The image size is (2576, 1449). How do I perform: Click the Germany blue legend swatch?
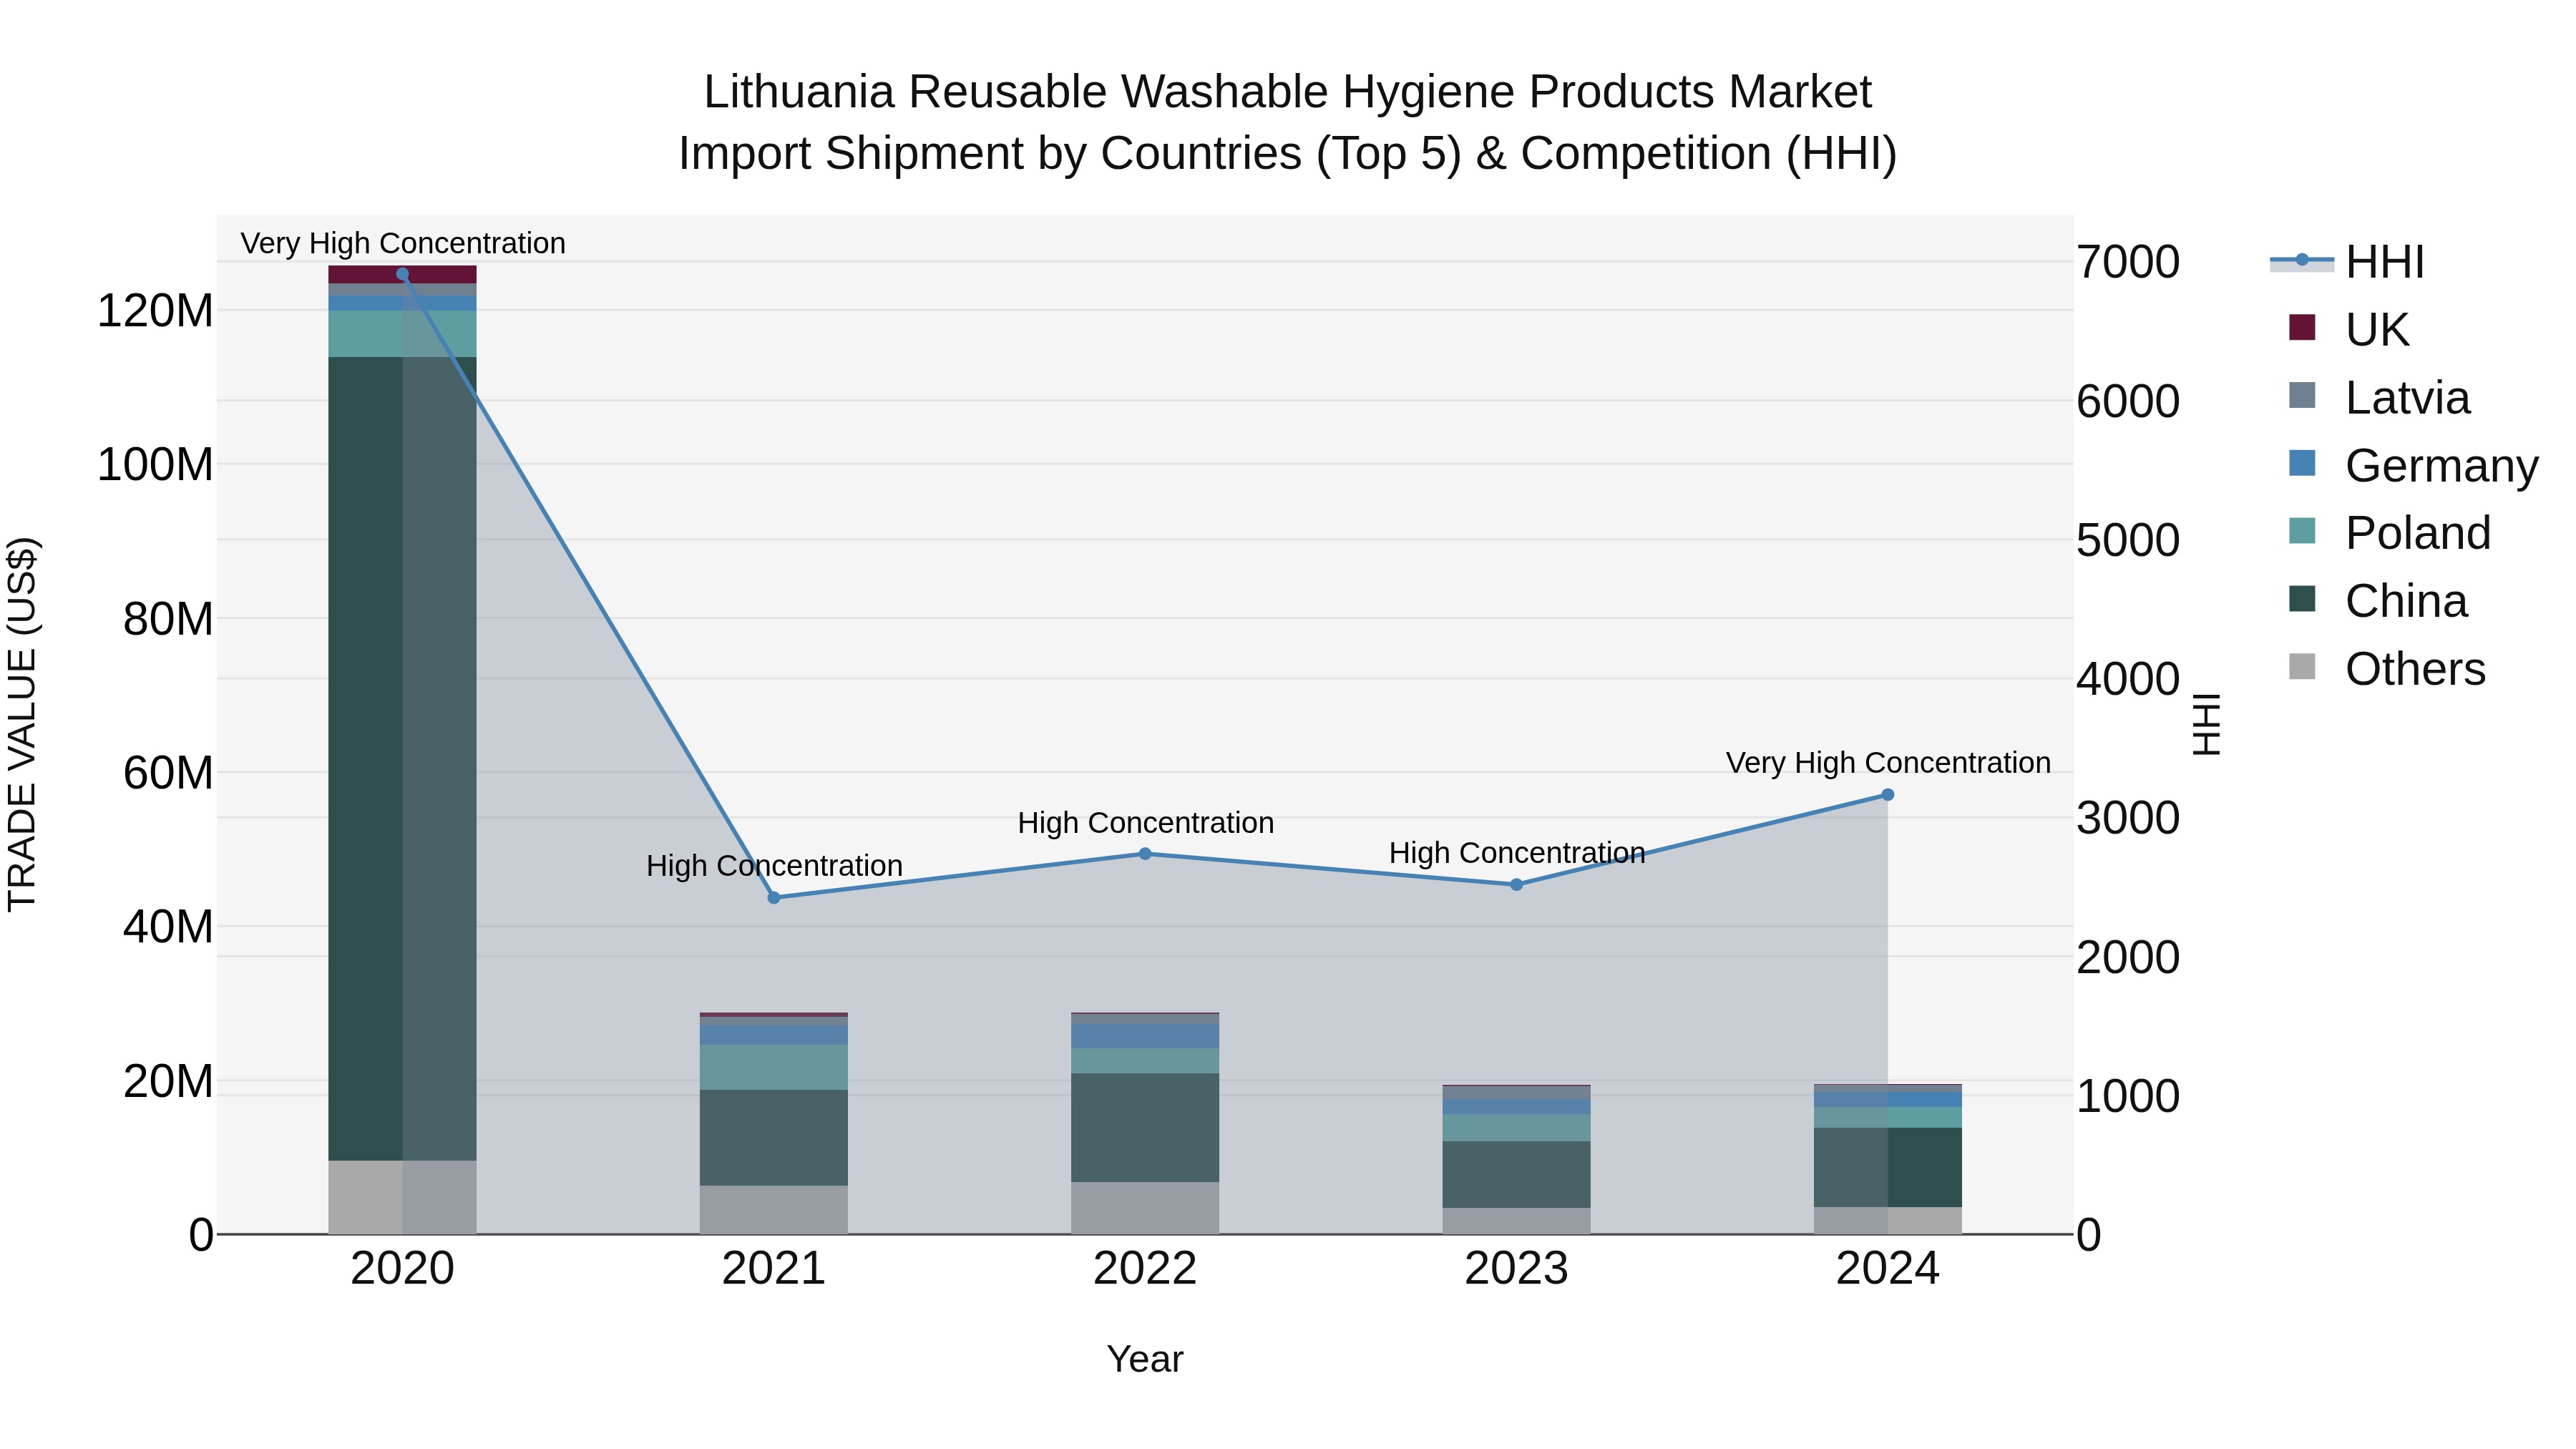click(x=2302, y=463)
